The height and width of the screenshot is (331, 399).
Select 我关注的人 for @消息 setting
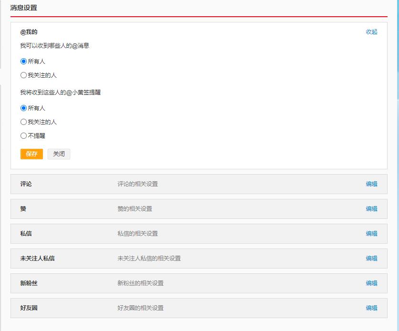[x=23, y=75]
